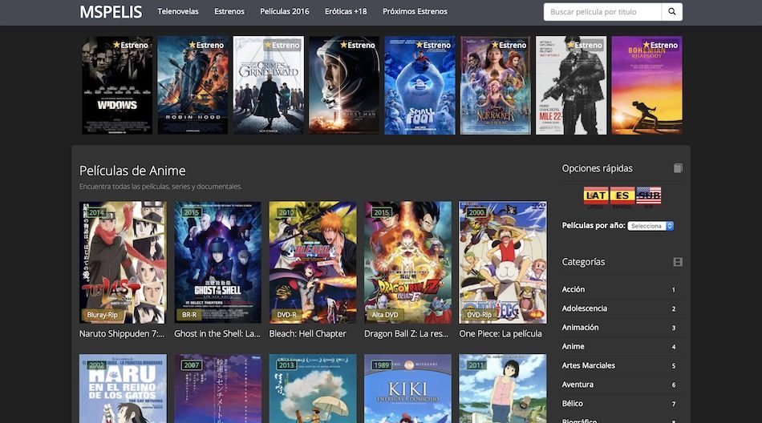Image resolution: width=762 pixels, height=423 pixels.
Task: Click the MSPELIS site logo
Action: pyautogui.click(x=111, y=12)
